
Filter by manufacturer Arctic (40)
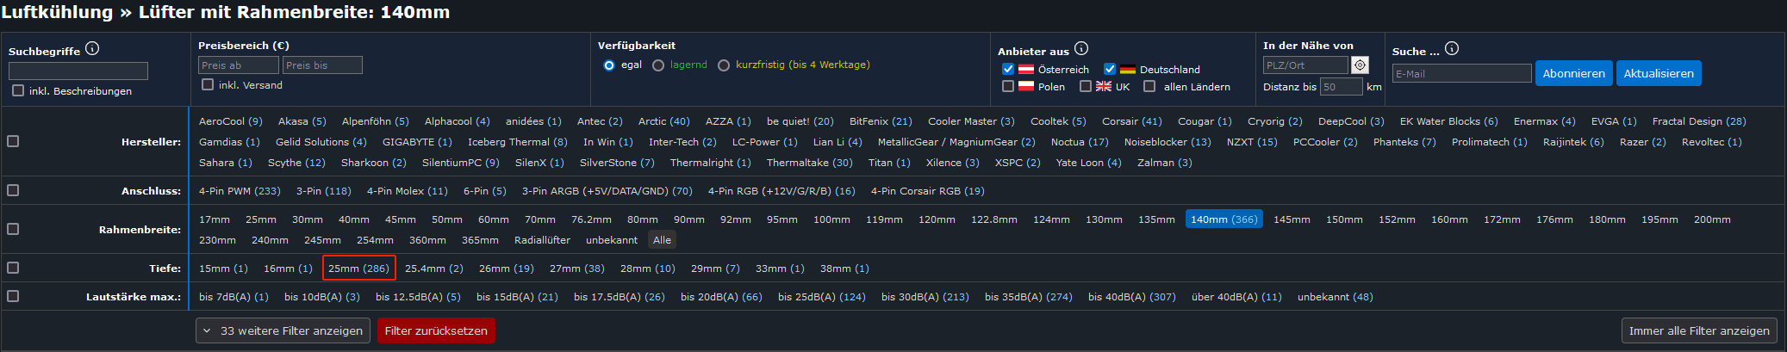(664, 121)
